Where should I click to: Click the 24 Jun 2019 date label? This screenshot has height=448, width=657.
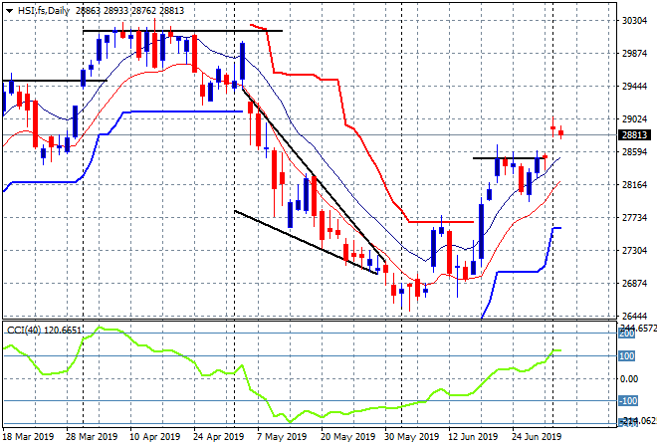click(537, 437)
